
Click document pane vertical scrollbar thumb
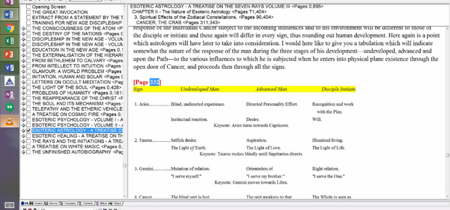click(447, 155)
